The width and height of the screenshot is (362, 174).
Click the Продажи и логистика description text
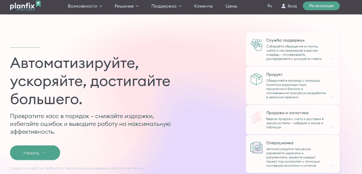(x=295, y=123)
